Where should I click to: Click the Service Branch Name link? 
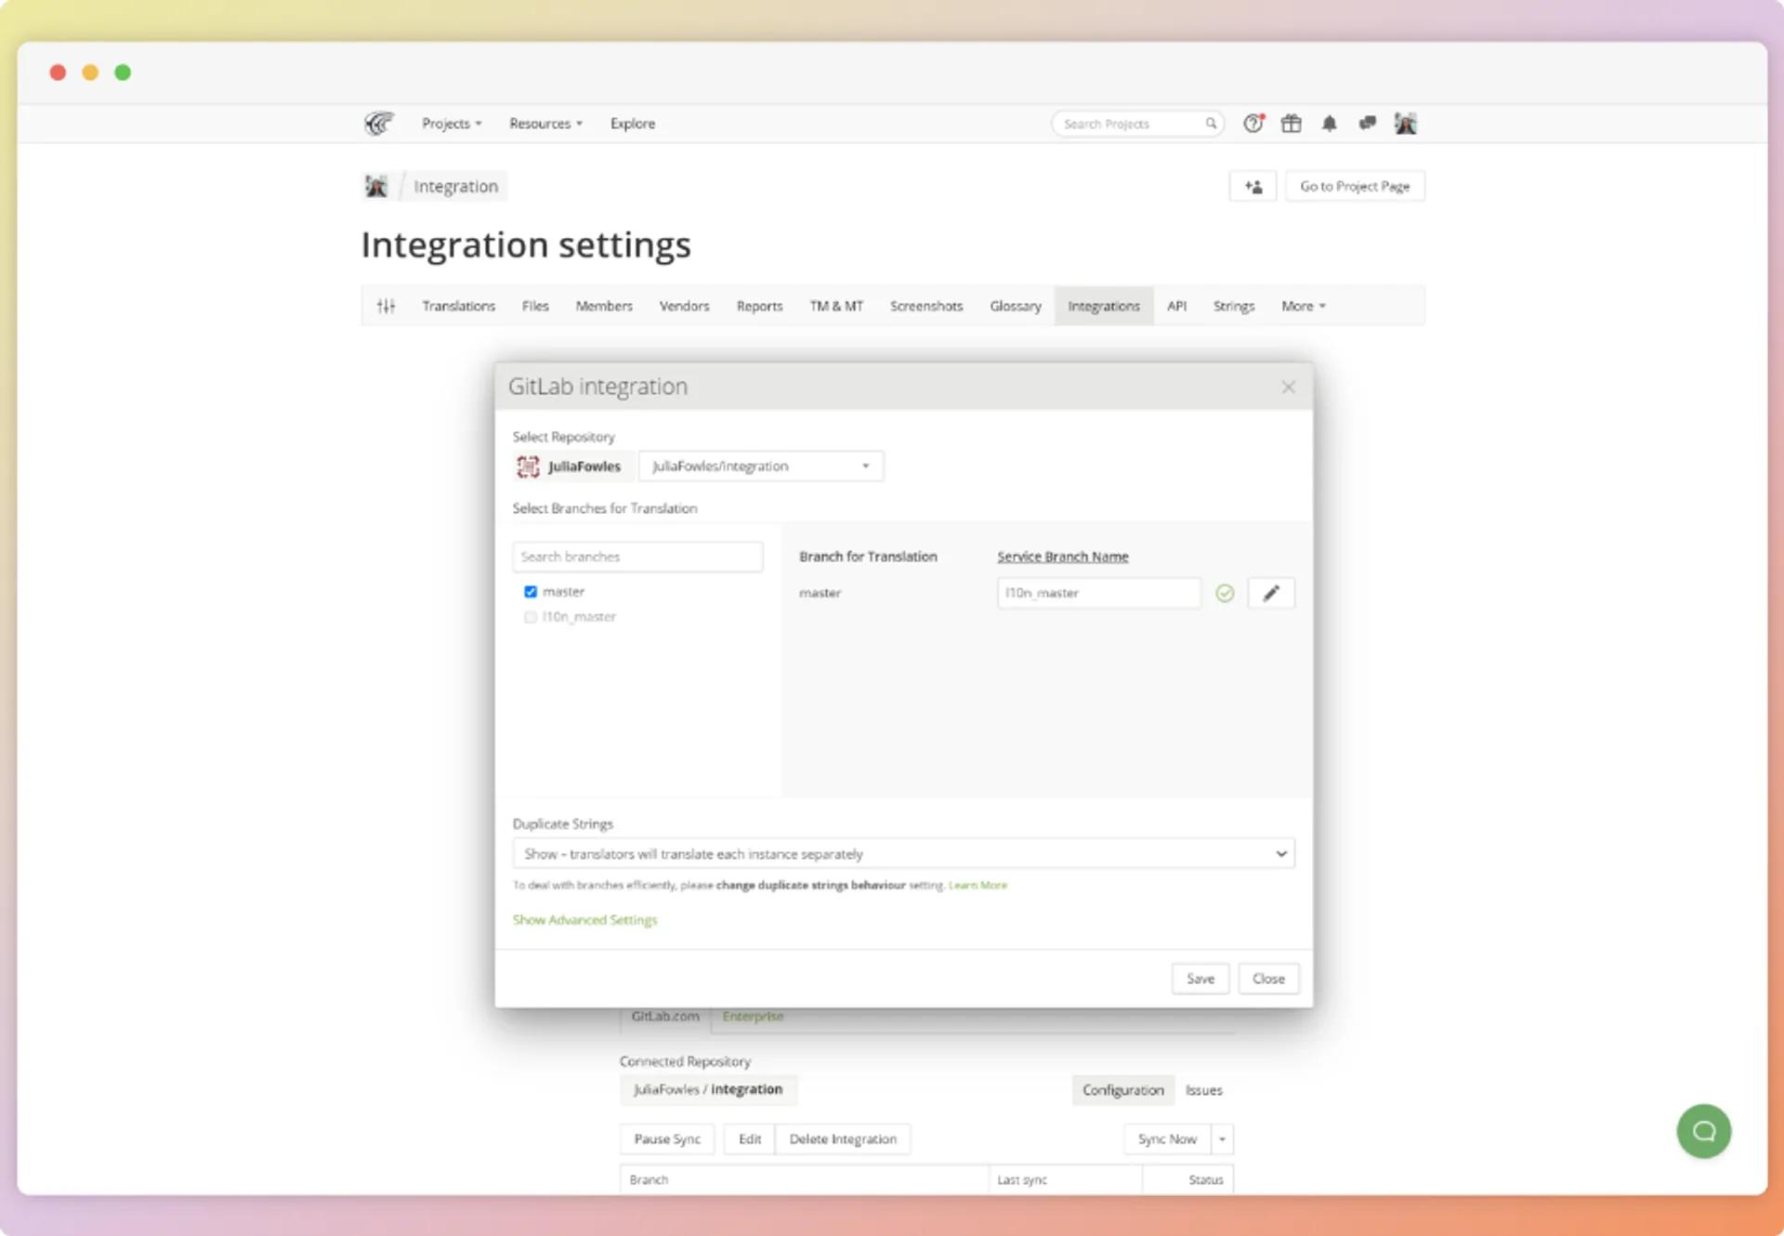pyautogui.click(x=1063, y=557)
